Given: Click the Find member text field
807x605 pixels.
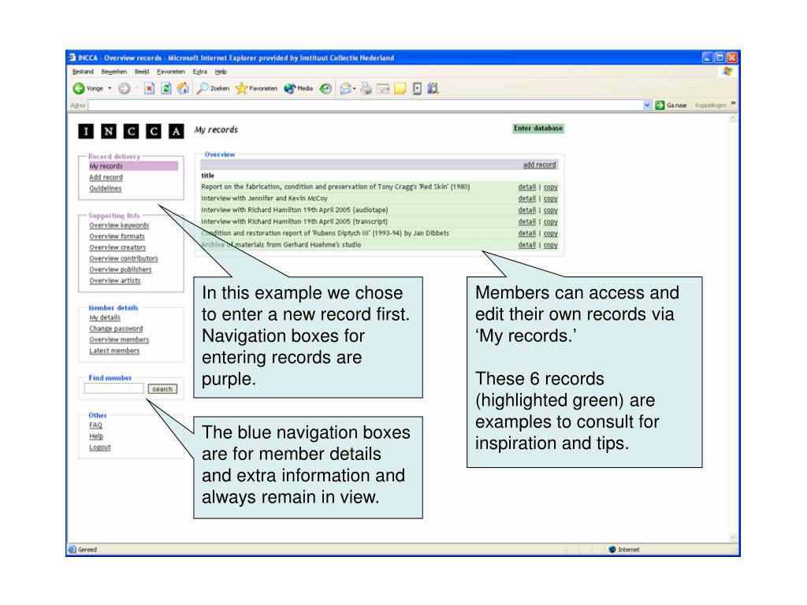Looking at the screenshot, I should coord(113,389).
